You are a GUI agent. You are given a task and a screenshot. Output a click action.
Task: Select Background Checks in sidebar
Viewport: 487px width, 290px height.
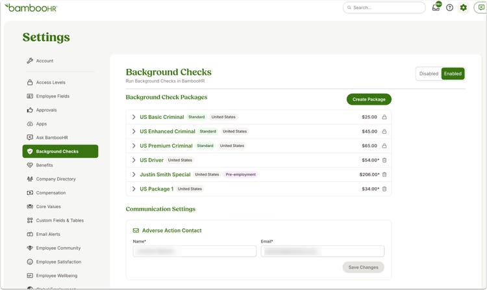click(60, 152)
